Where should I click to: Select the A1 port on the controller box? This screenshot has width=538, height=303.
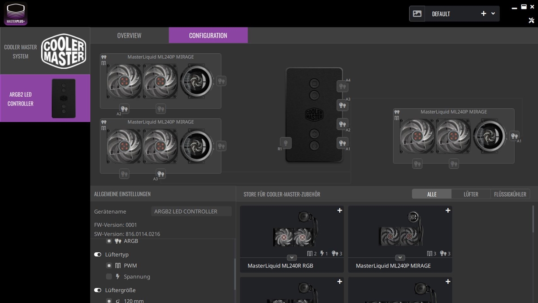[x=343, y=143]
